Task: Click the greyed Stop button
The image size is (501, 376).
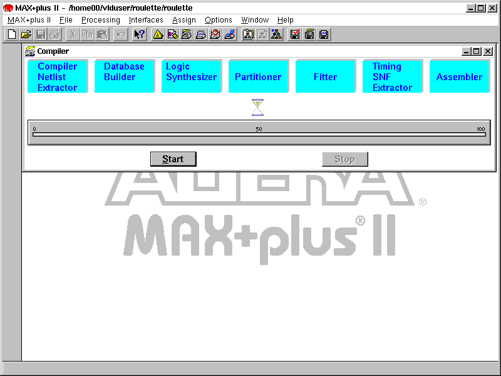Action: pyautogui.click(x=345, y=159)
